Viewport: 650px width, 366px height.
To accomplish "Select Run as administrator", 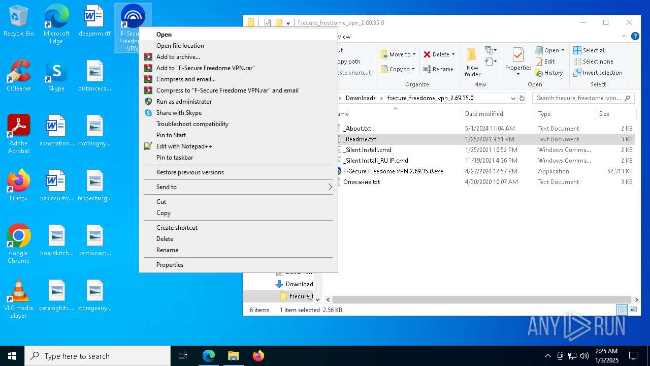I will [x=238, y=102].
